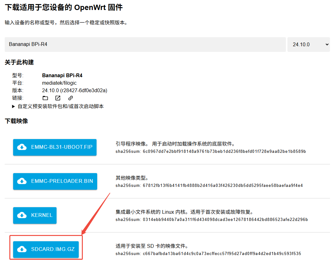The image size is (334, 260).
Task: Download EMMC-BL31-UBOOT.FIP image
Action: (x=55, y=147)
